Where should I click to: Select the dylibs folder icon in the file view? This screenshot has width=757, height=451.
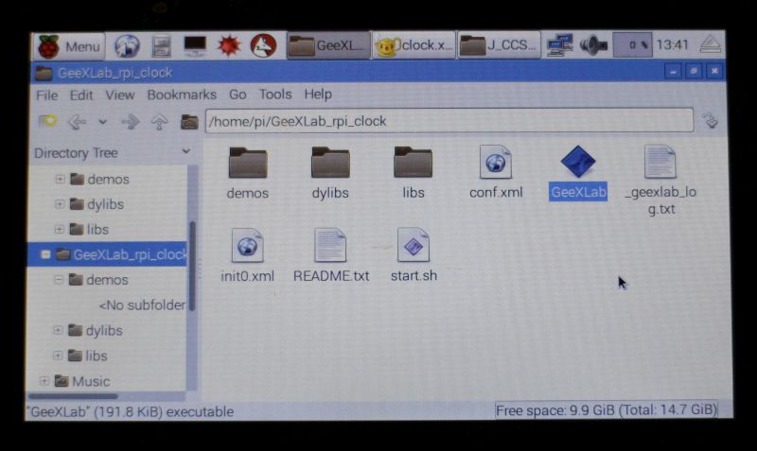coord(330,163)
